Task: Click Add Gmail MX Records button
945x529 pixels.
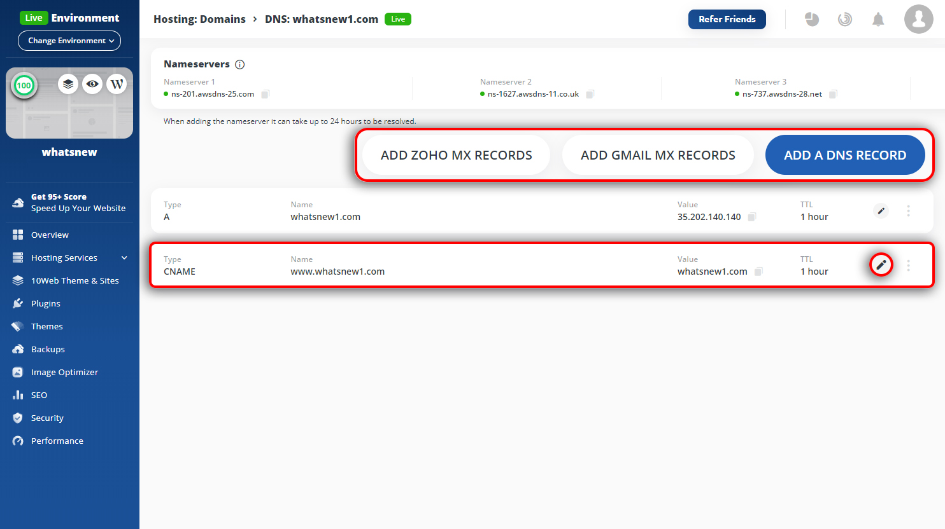Action: click(x=658, y=155)
